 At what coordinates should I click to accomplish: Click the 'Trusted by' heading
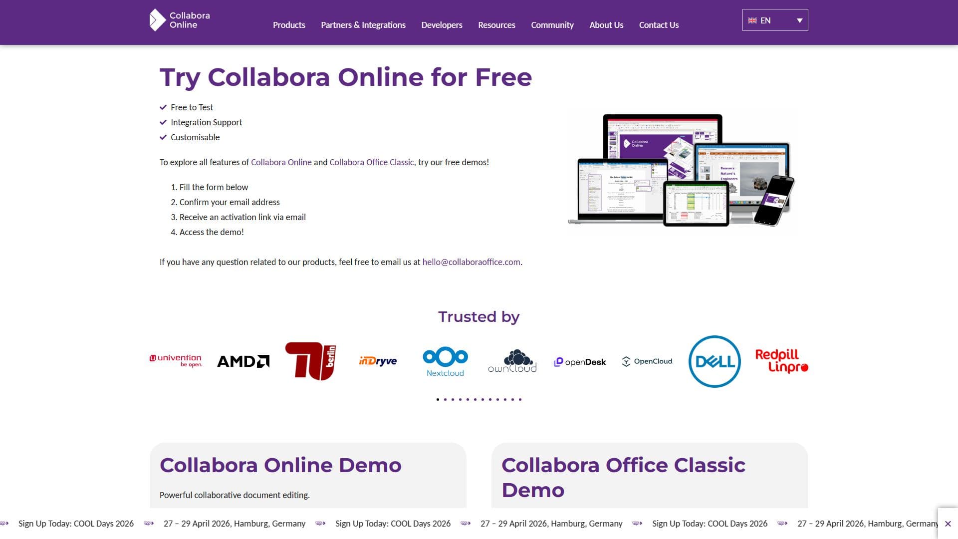point(479,317)
